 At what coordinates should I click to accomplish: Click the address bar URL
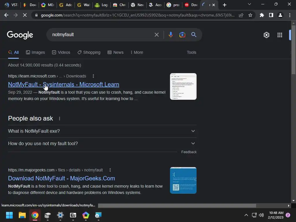coord(138,15)
